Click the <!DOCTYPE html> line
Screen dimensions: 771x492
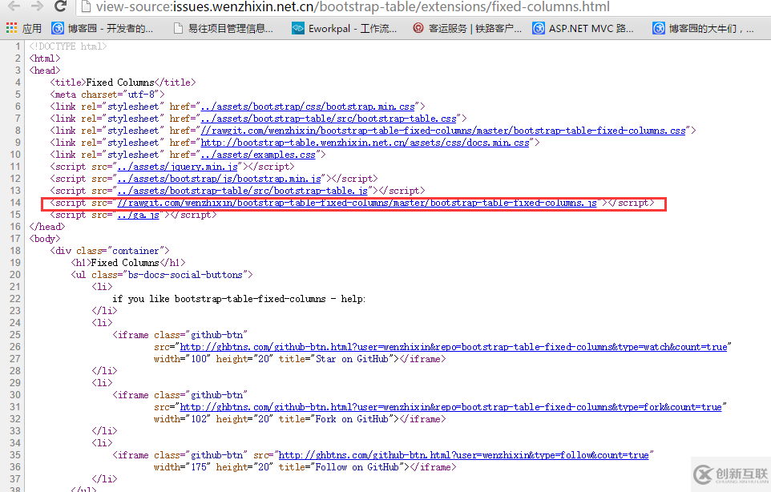(x=68, y=46)
